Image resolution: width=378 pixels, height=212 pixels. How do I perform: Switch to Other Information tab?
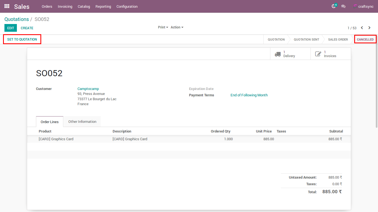(82, 121)
